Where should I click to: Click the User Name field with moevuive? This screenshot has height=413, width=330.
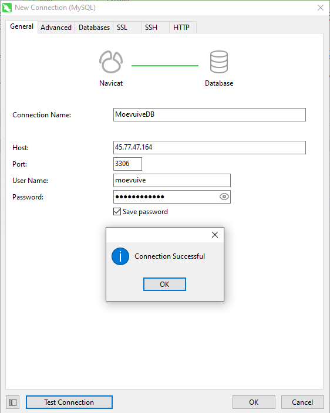(x=172, y=181)
